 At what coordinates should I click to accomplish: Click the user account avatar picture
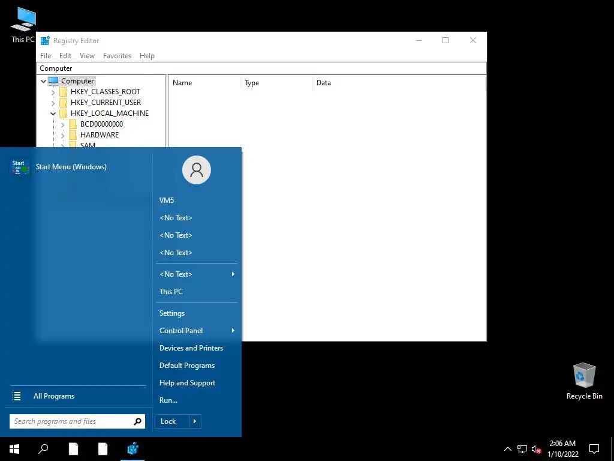click(197, 170)
